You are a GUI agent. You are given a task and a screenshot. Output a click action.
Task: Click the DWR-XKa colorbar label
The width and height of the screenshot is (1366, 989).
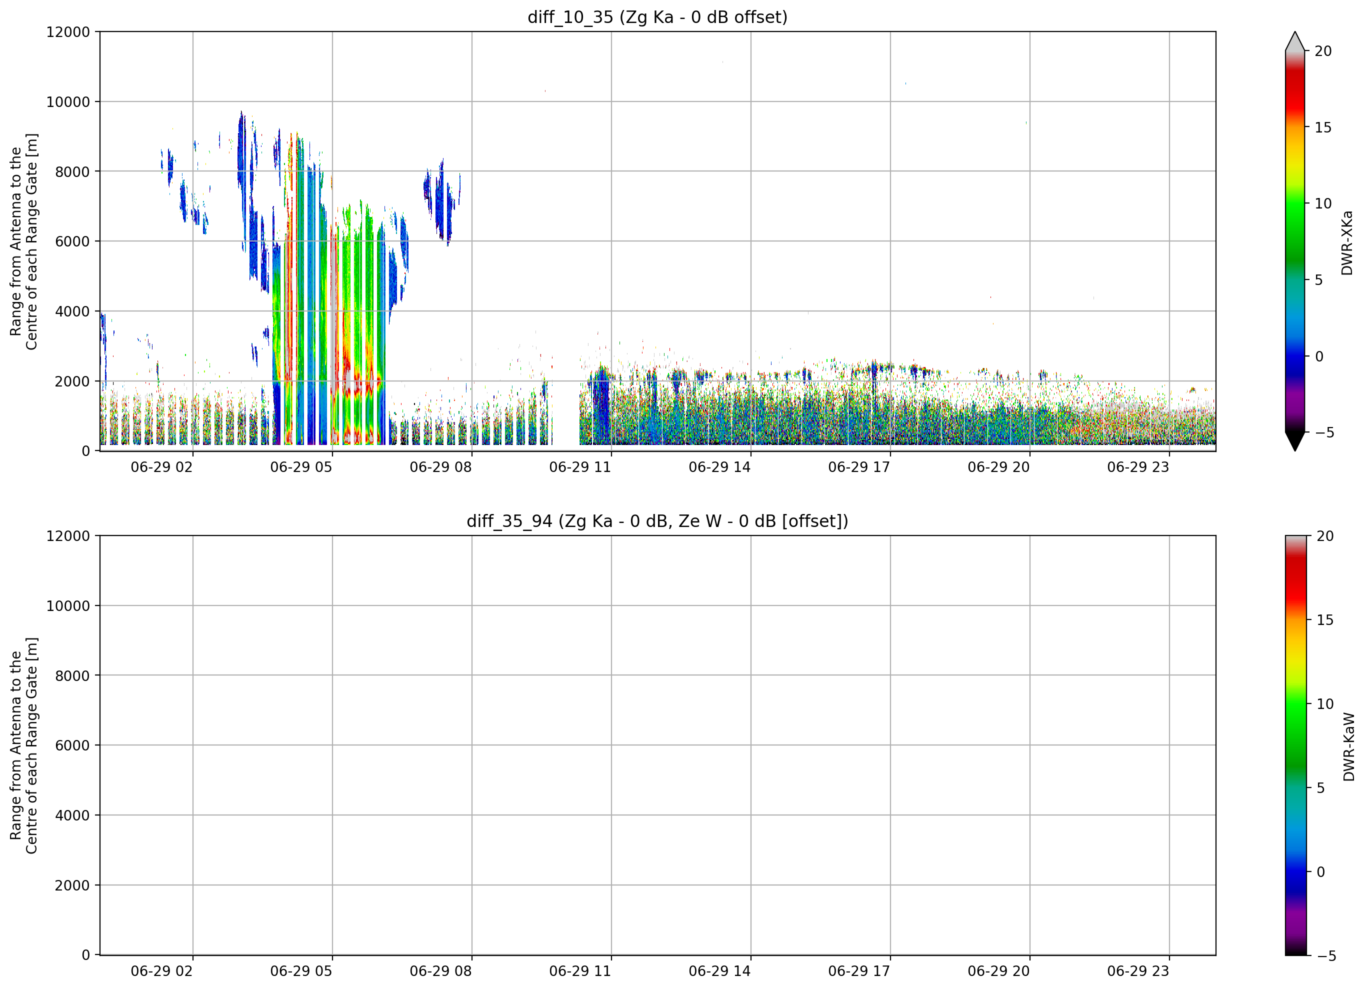click(x=1346, y=242)
